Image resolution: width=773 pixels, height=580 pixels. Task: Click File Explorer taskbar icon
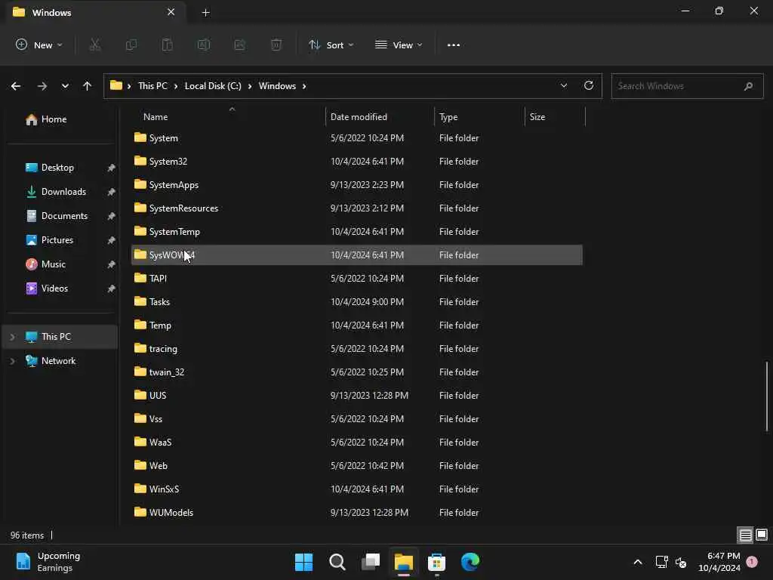coord(404,562)
